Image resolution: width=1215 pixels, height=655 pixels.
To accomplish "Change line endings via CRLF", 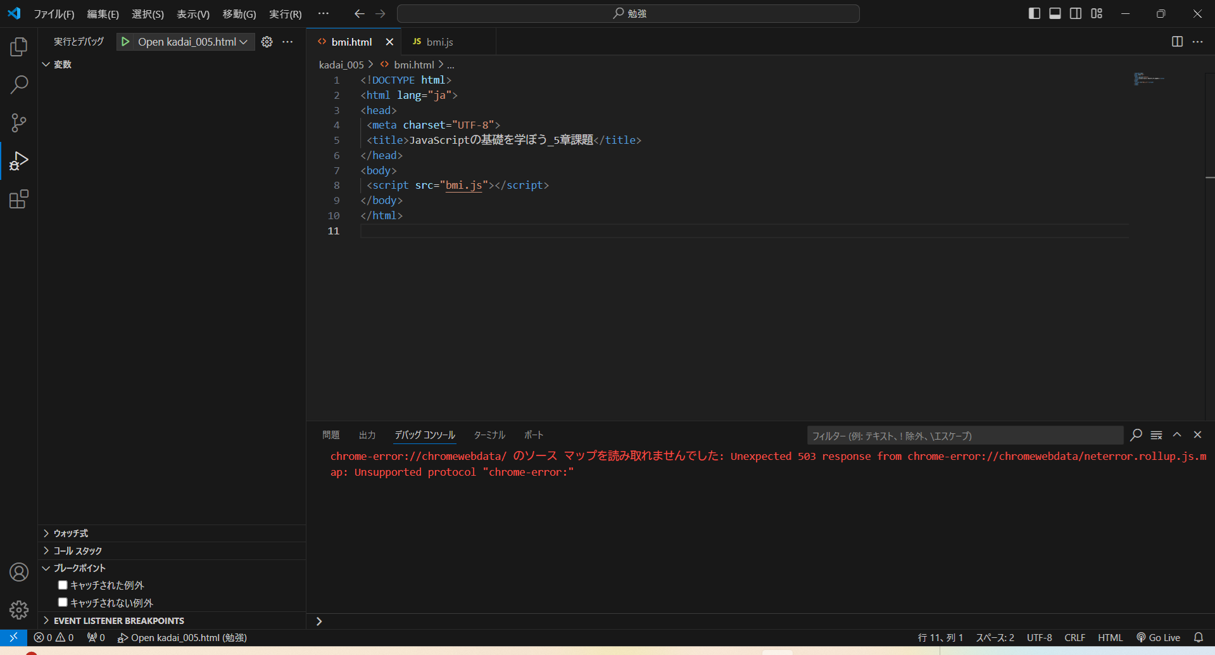I will [1074, 637].
